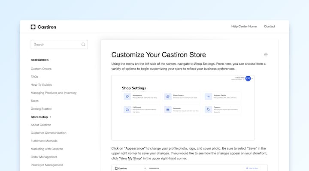Click inside the Search field

[59, 45]
